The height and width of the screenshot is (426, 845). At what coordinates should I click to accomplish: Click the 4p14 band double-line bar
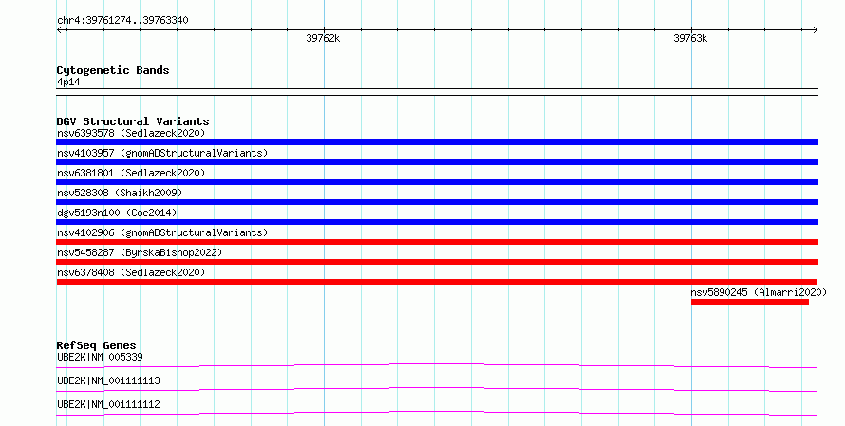click(x=437, y=92)
